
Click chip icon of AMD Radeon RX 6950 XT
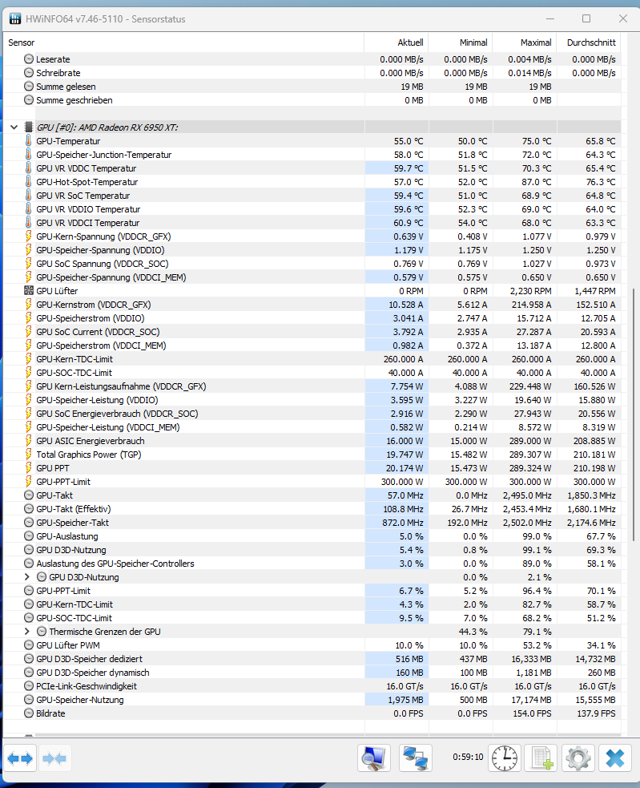pos(29,127)
